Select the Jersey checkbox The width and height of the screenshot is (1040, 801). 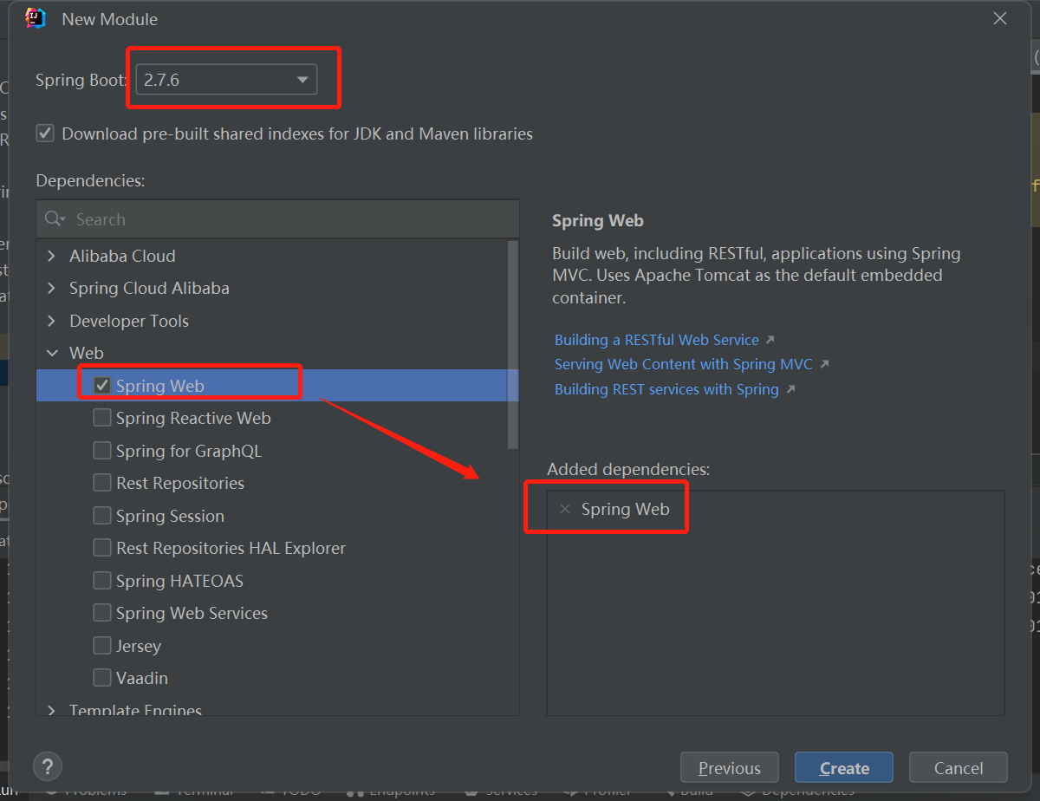pos(102,646)
